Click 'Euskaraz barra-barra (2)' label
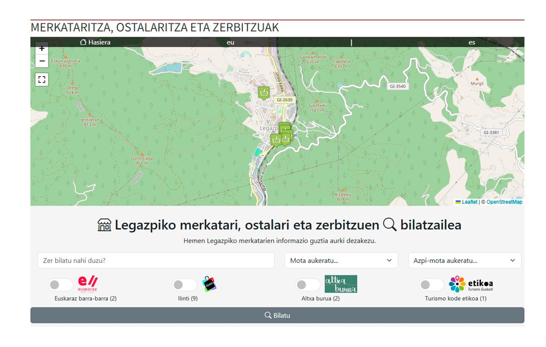The width and height of the screenshot is (546, 347). pos(86,298)
